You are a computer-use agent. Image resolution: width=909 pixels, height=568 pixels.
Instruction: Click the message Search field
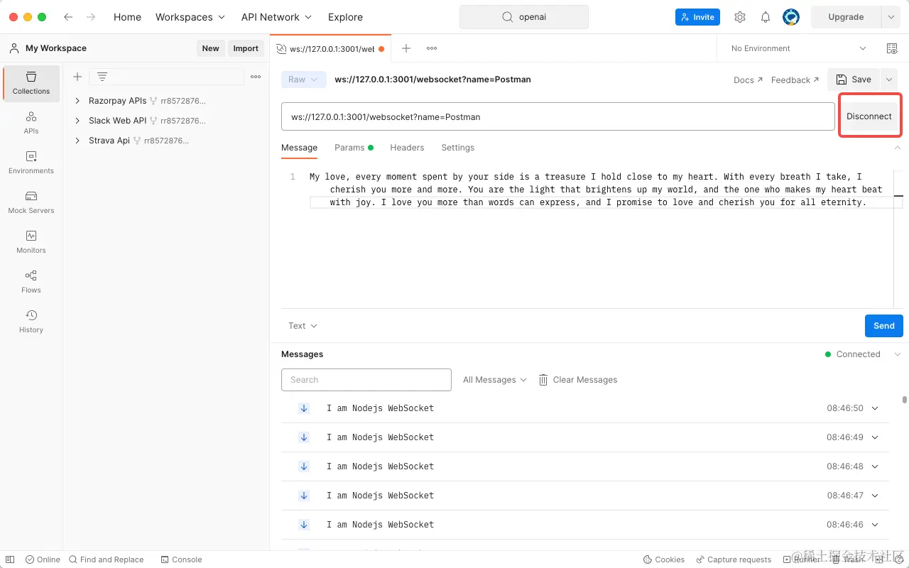coord(366,379)
